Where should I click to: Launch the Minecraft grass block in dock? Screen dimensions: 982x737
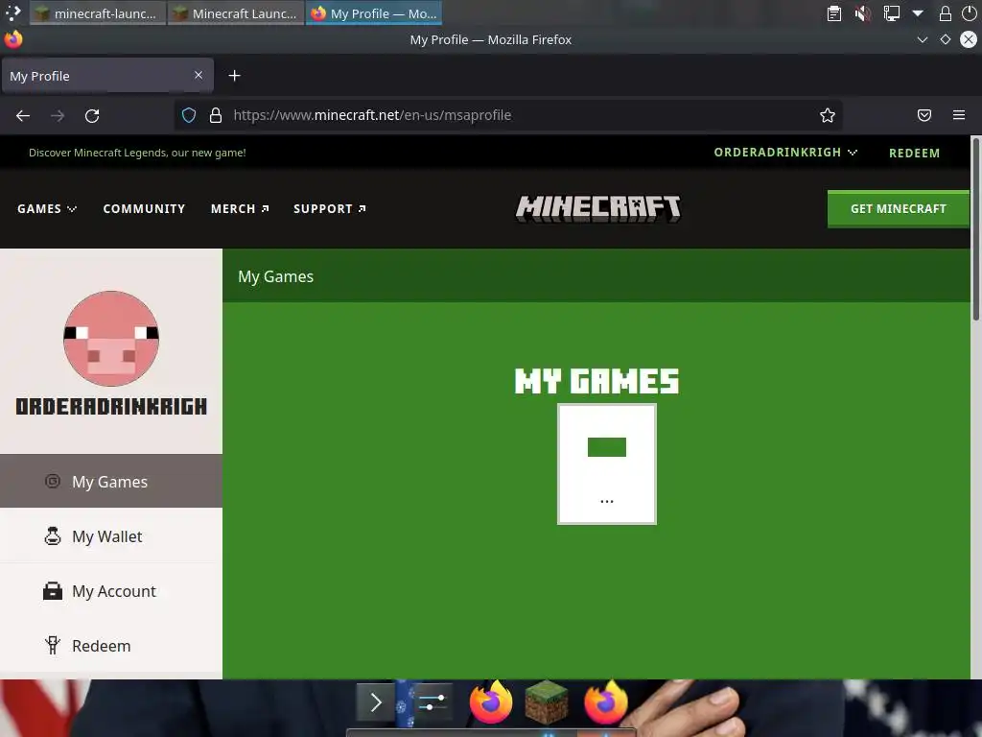click(x=547, y=701)
